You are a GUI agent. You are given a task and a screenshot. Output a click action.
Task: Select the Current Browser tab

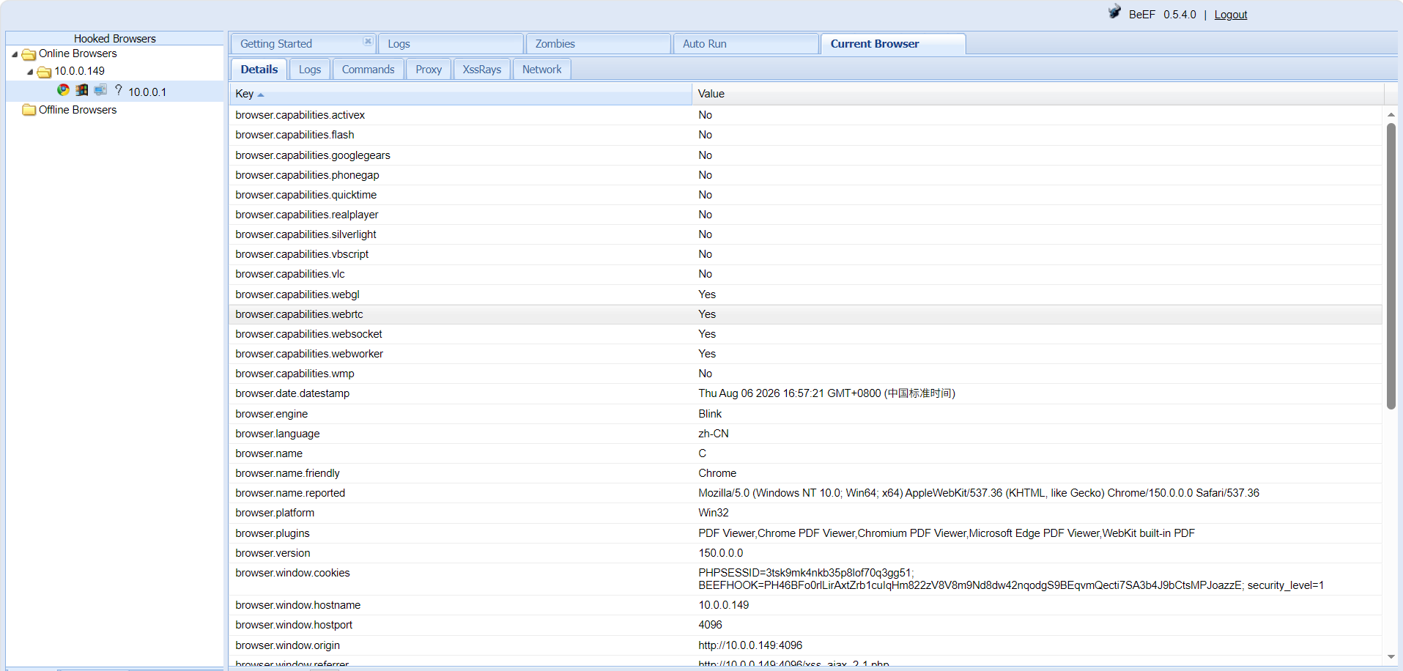click(x=893, y=44)
